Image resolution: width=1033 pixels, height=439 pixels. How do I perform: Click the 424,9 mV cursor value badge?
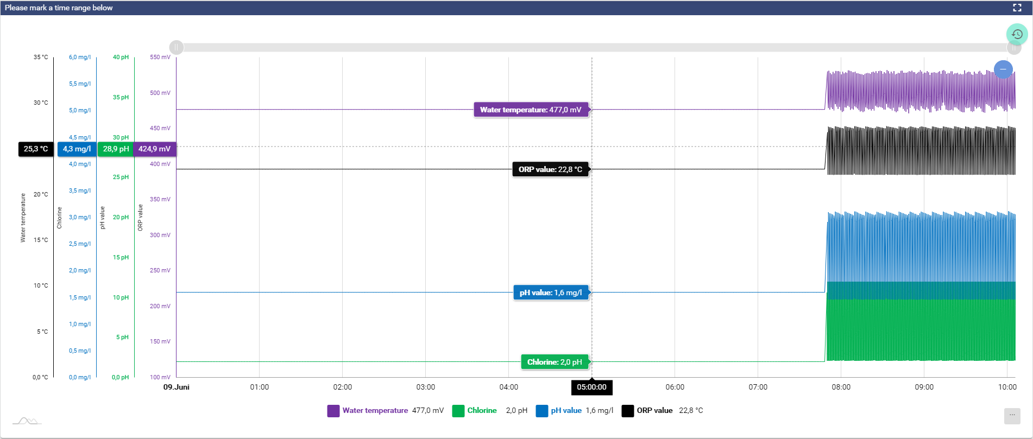pos(155,149)
